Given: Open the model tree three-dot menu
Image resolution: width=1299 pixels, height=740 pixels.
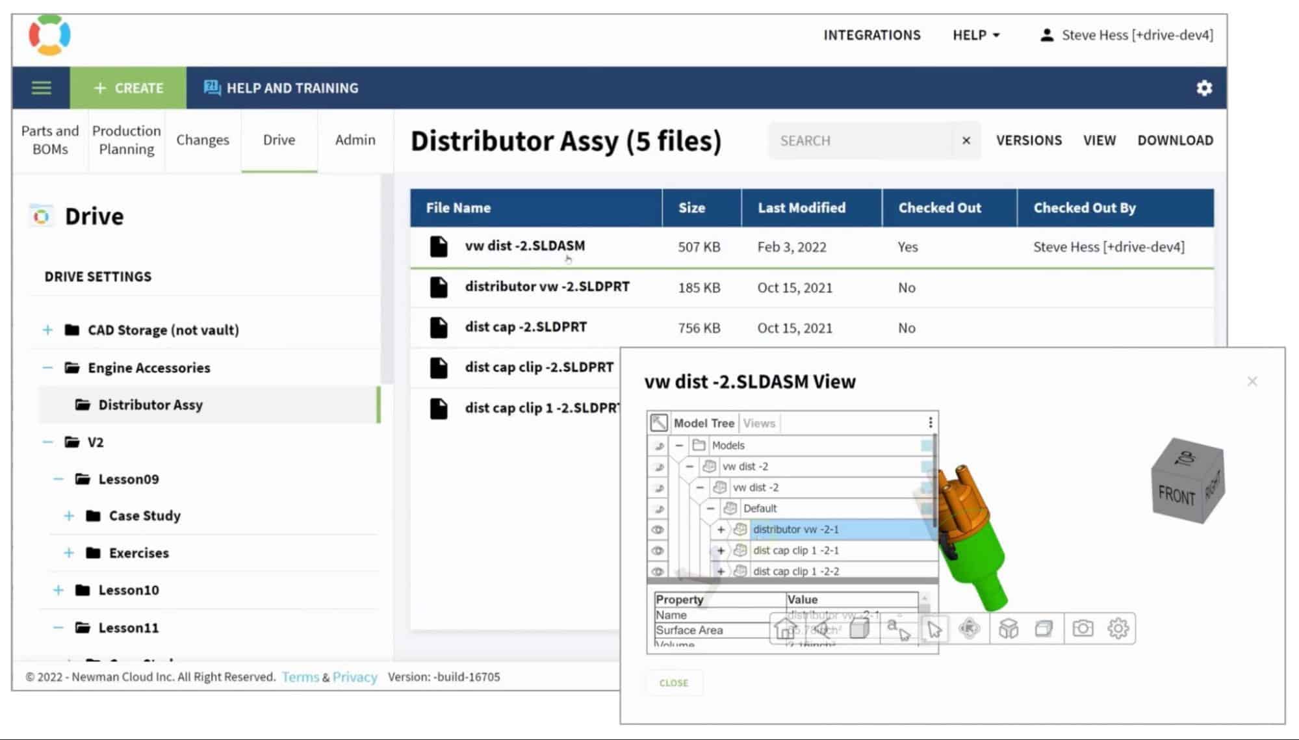Looking at the screenshot, I should [931, 423].
